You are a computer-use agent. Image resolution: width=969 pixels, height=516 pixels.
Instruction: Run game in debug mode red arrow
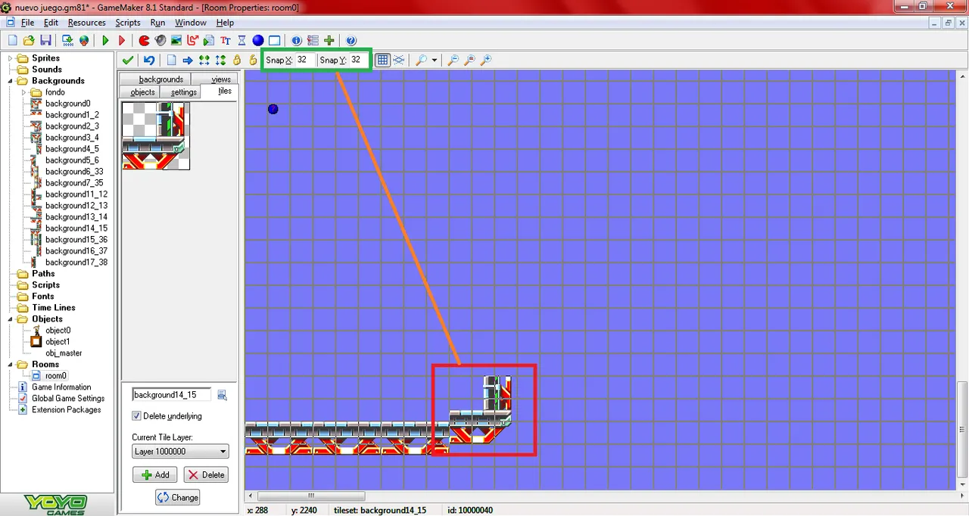pos(122,40)
